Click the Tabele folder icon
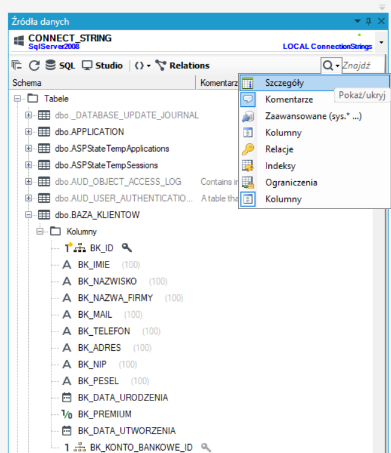391x453 pixels. tap(33, 98)
